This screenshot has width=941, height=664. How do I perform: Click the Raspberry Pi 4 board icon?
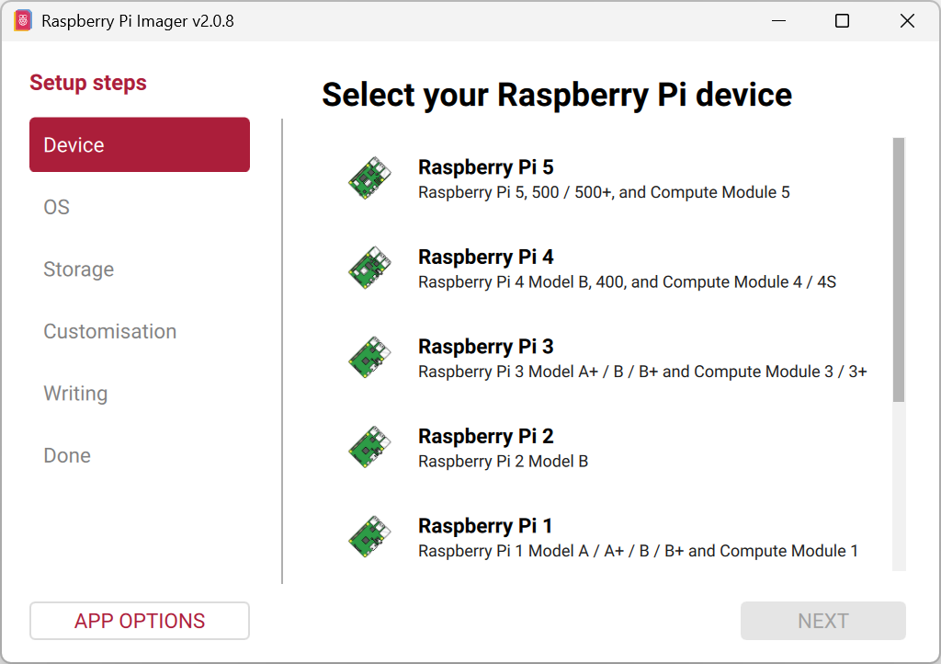369,268
